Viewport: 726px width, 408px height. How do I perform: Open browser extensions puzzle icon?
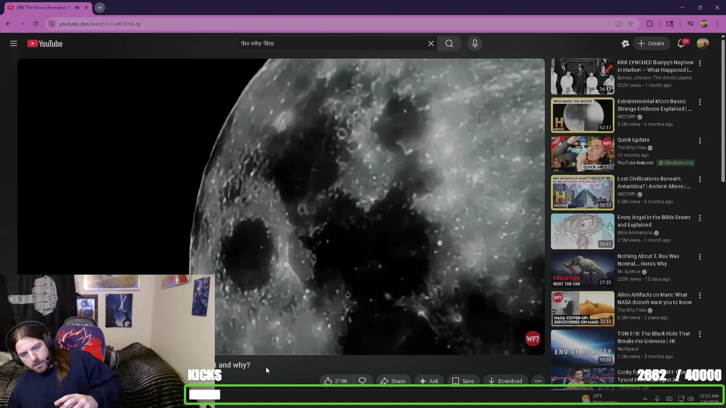click(x=650, y=24)
